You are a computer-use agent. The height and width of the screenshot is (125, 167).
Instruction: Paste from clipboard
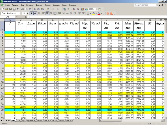point(42,9)
